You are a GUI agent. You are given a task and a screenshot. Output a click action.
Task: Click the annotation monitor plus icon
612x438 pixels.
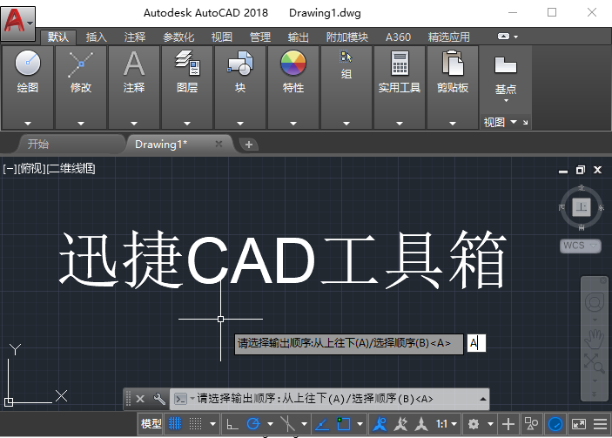click(x=508, y=424)
